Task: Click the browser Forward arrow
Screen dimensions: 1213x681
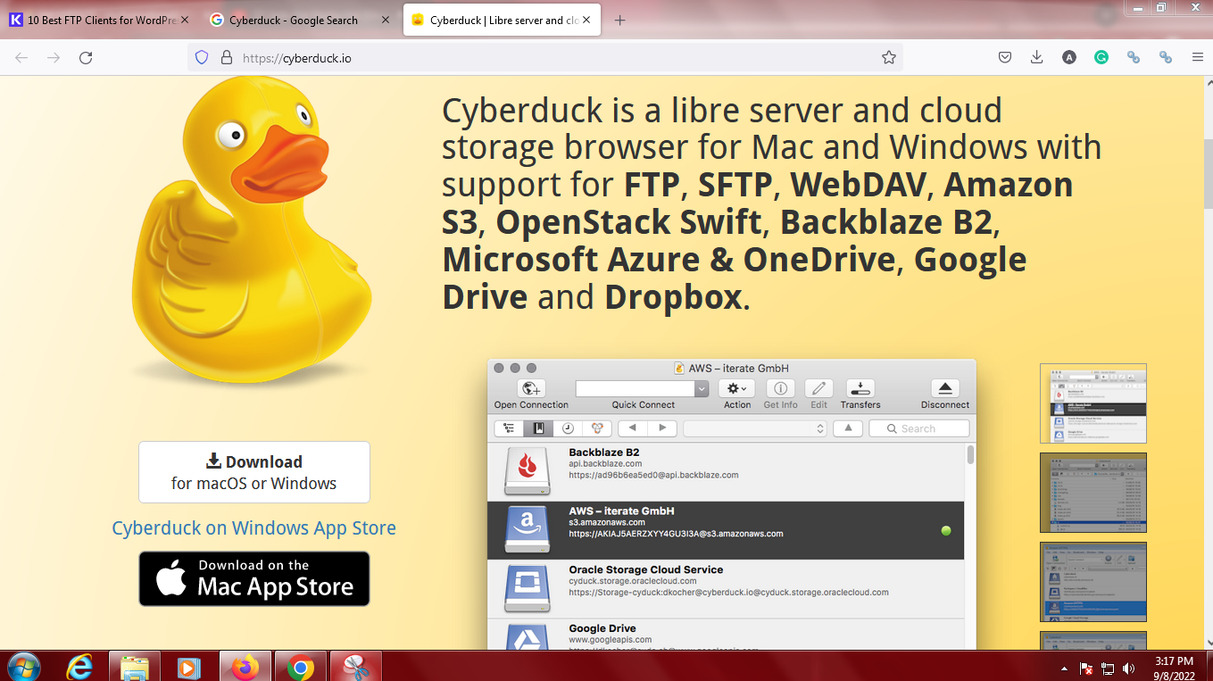Action: [54, 57]
